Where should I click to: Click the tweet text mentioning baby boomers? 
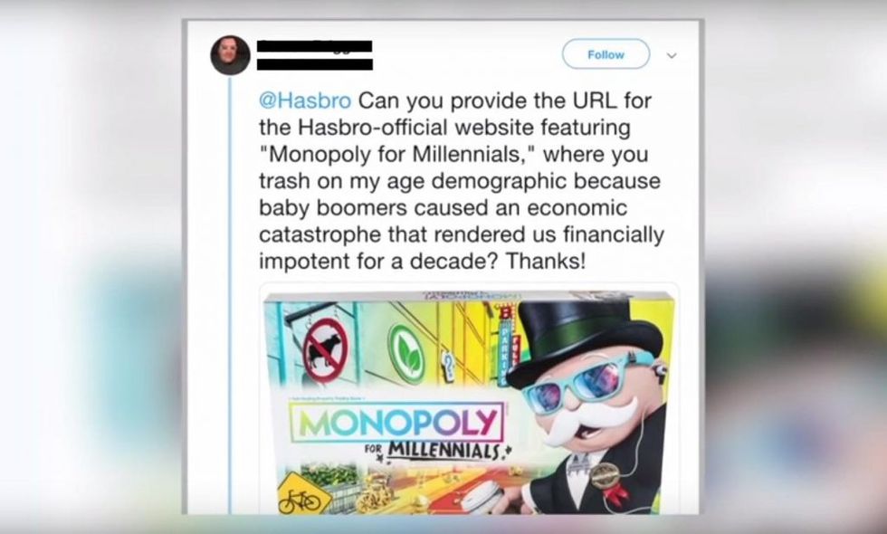coord(443,207)
